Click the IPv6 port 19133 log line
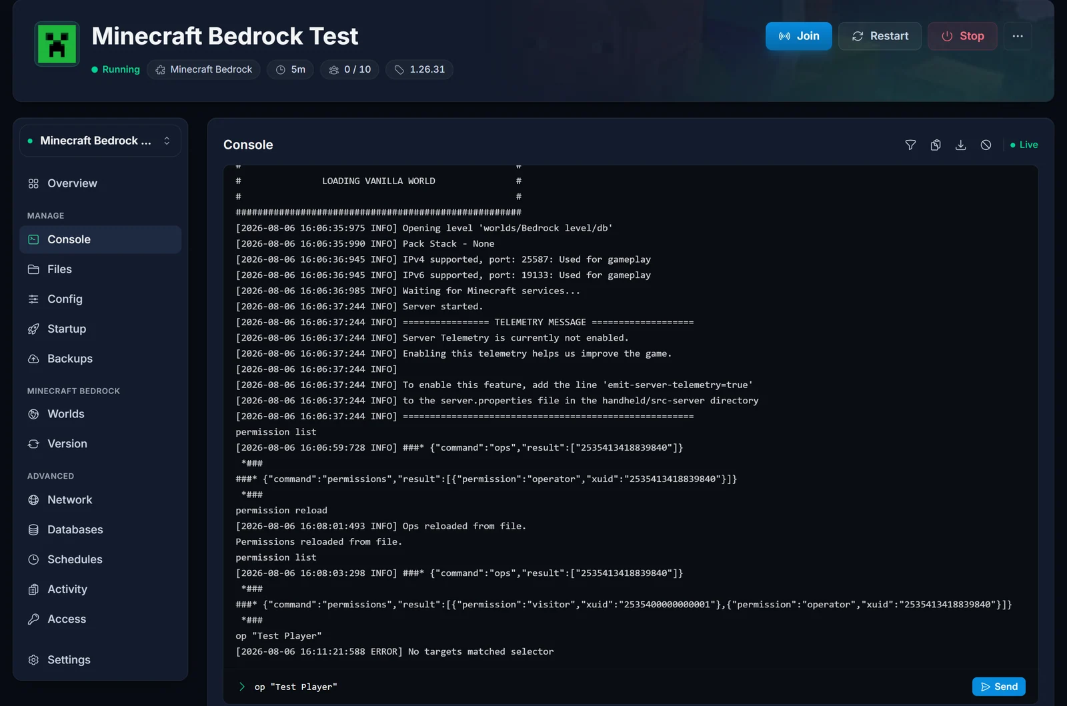This screenshot has height=706, width=1067. 443,275
